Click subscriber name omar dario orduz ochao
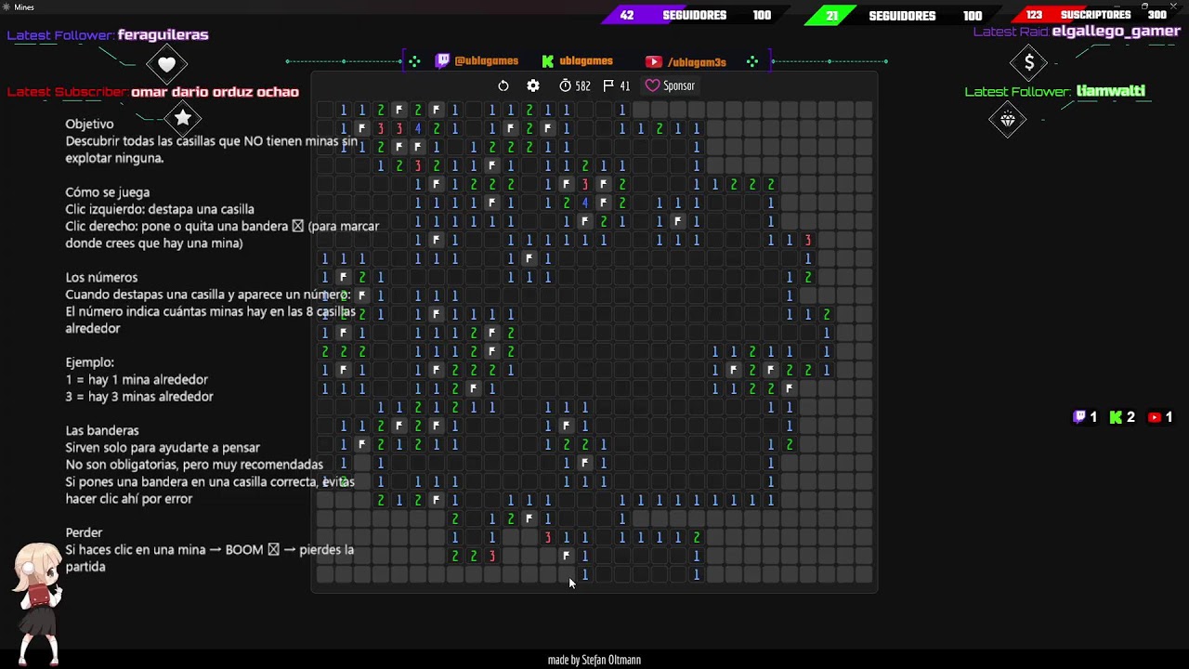 tap(215, 92)
